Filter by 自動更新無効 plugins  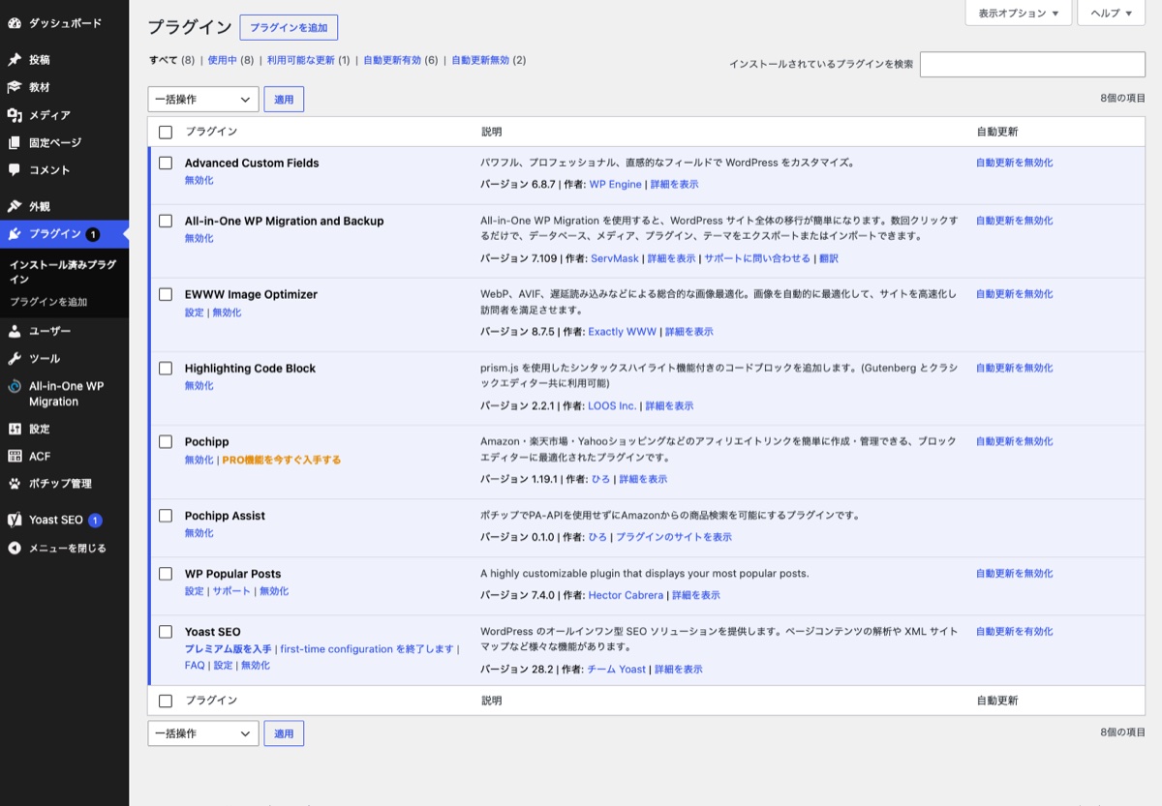coord(480,60)
